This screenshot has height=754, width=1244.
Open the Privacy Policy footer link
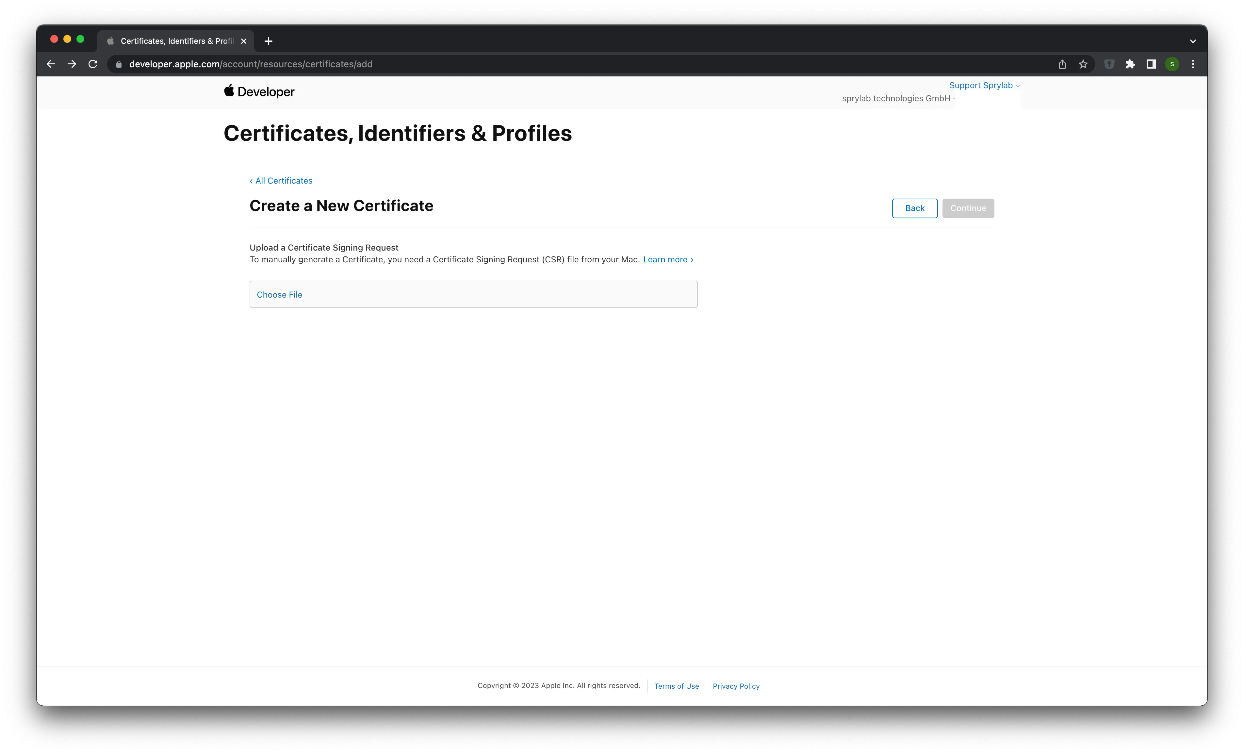point(736,686)
